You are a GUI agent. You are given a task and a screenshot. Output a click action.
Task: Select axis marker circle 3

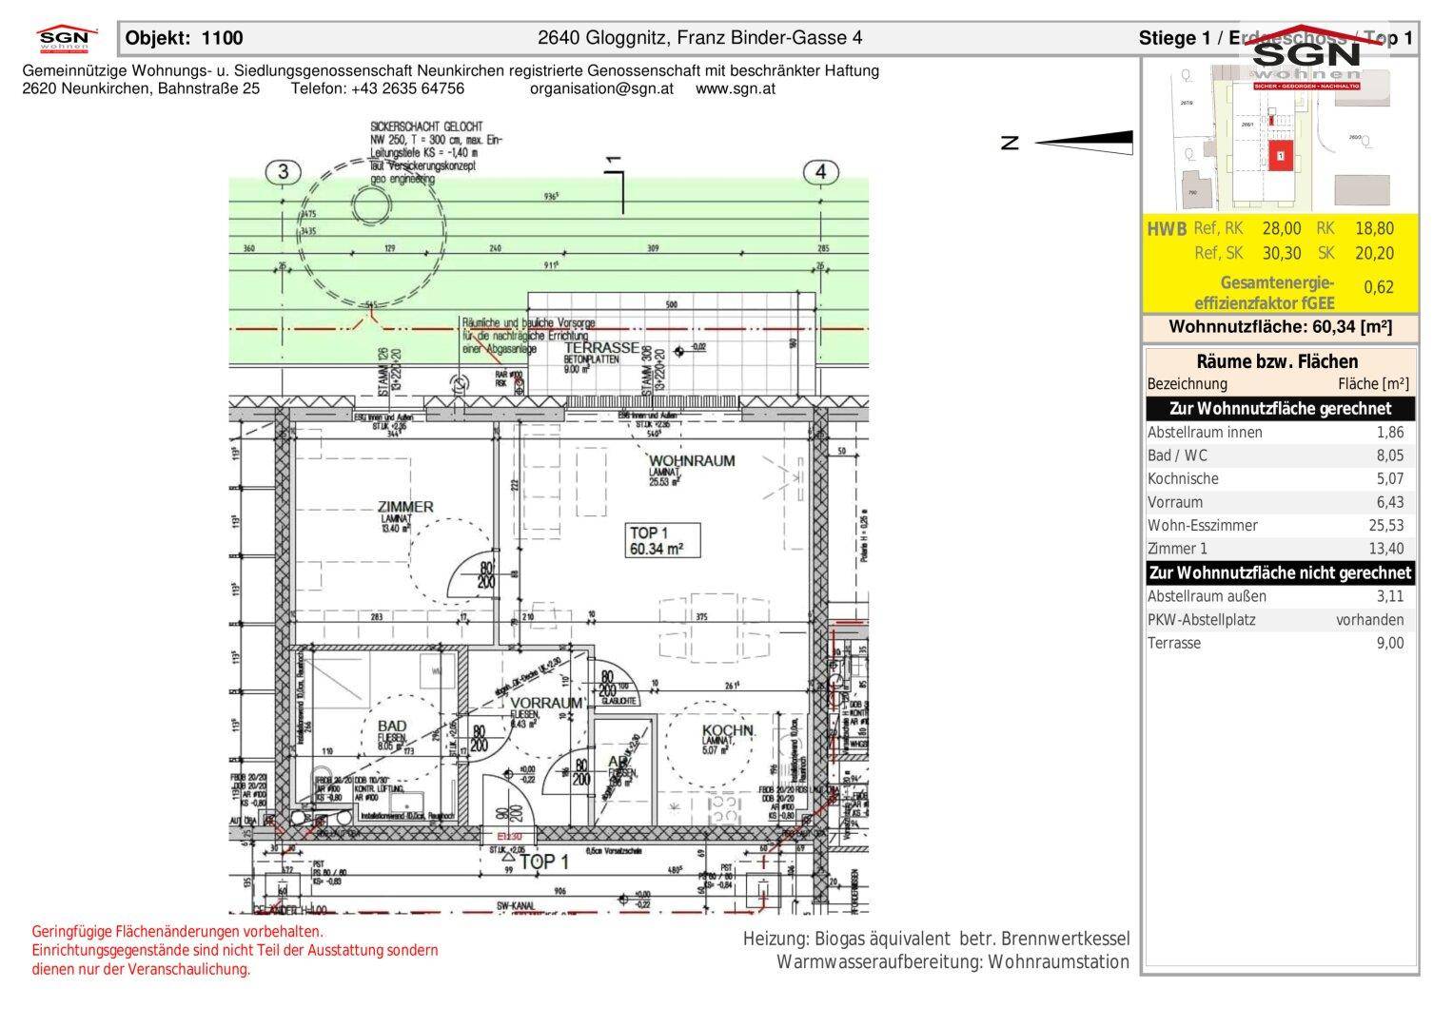click(283, 172)
